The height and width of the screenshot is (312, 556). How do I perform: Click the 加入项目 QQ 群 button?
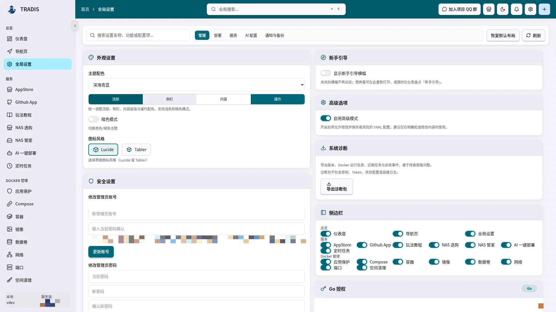coord(460,9)
